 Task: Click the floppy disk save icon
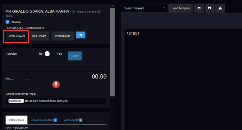coord(209,8)
